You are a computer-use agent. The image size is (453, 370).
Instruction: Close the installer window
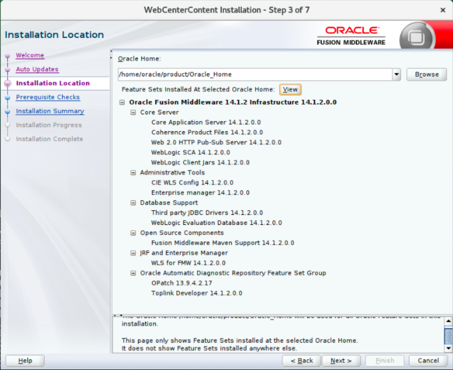[x=442, y=11]
